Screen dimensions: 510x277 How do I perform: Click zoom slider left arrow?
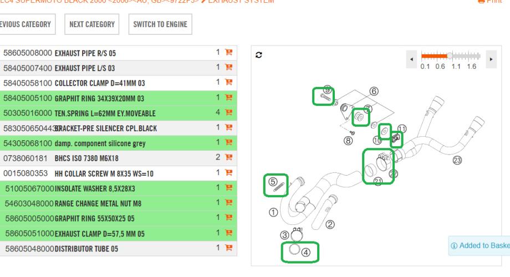pos(411,58)
